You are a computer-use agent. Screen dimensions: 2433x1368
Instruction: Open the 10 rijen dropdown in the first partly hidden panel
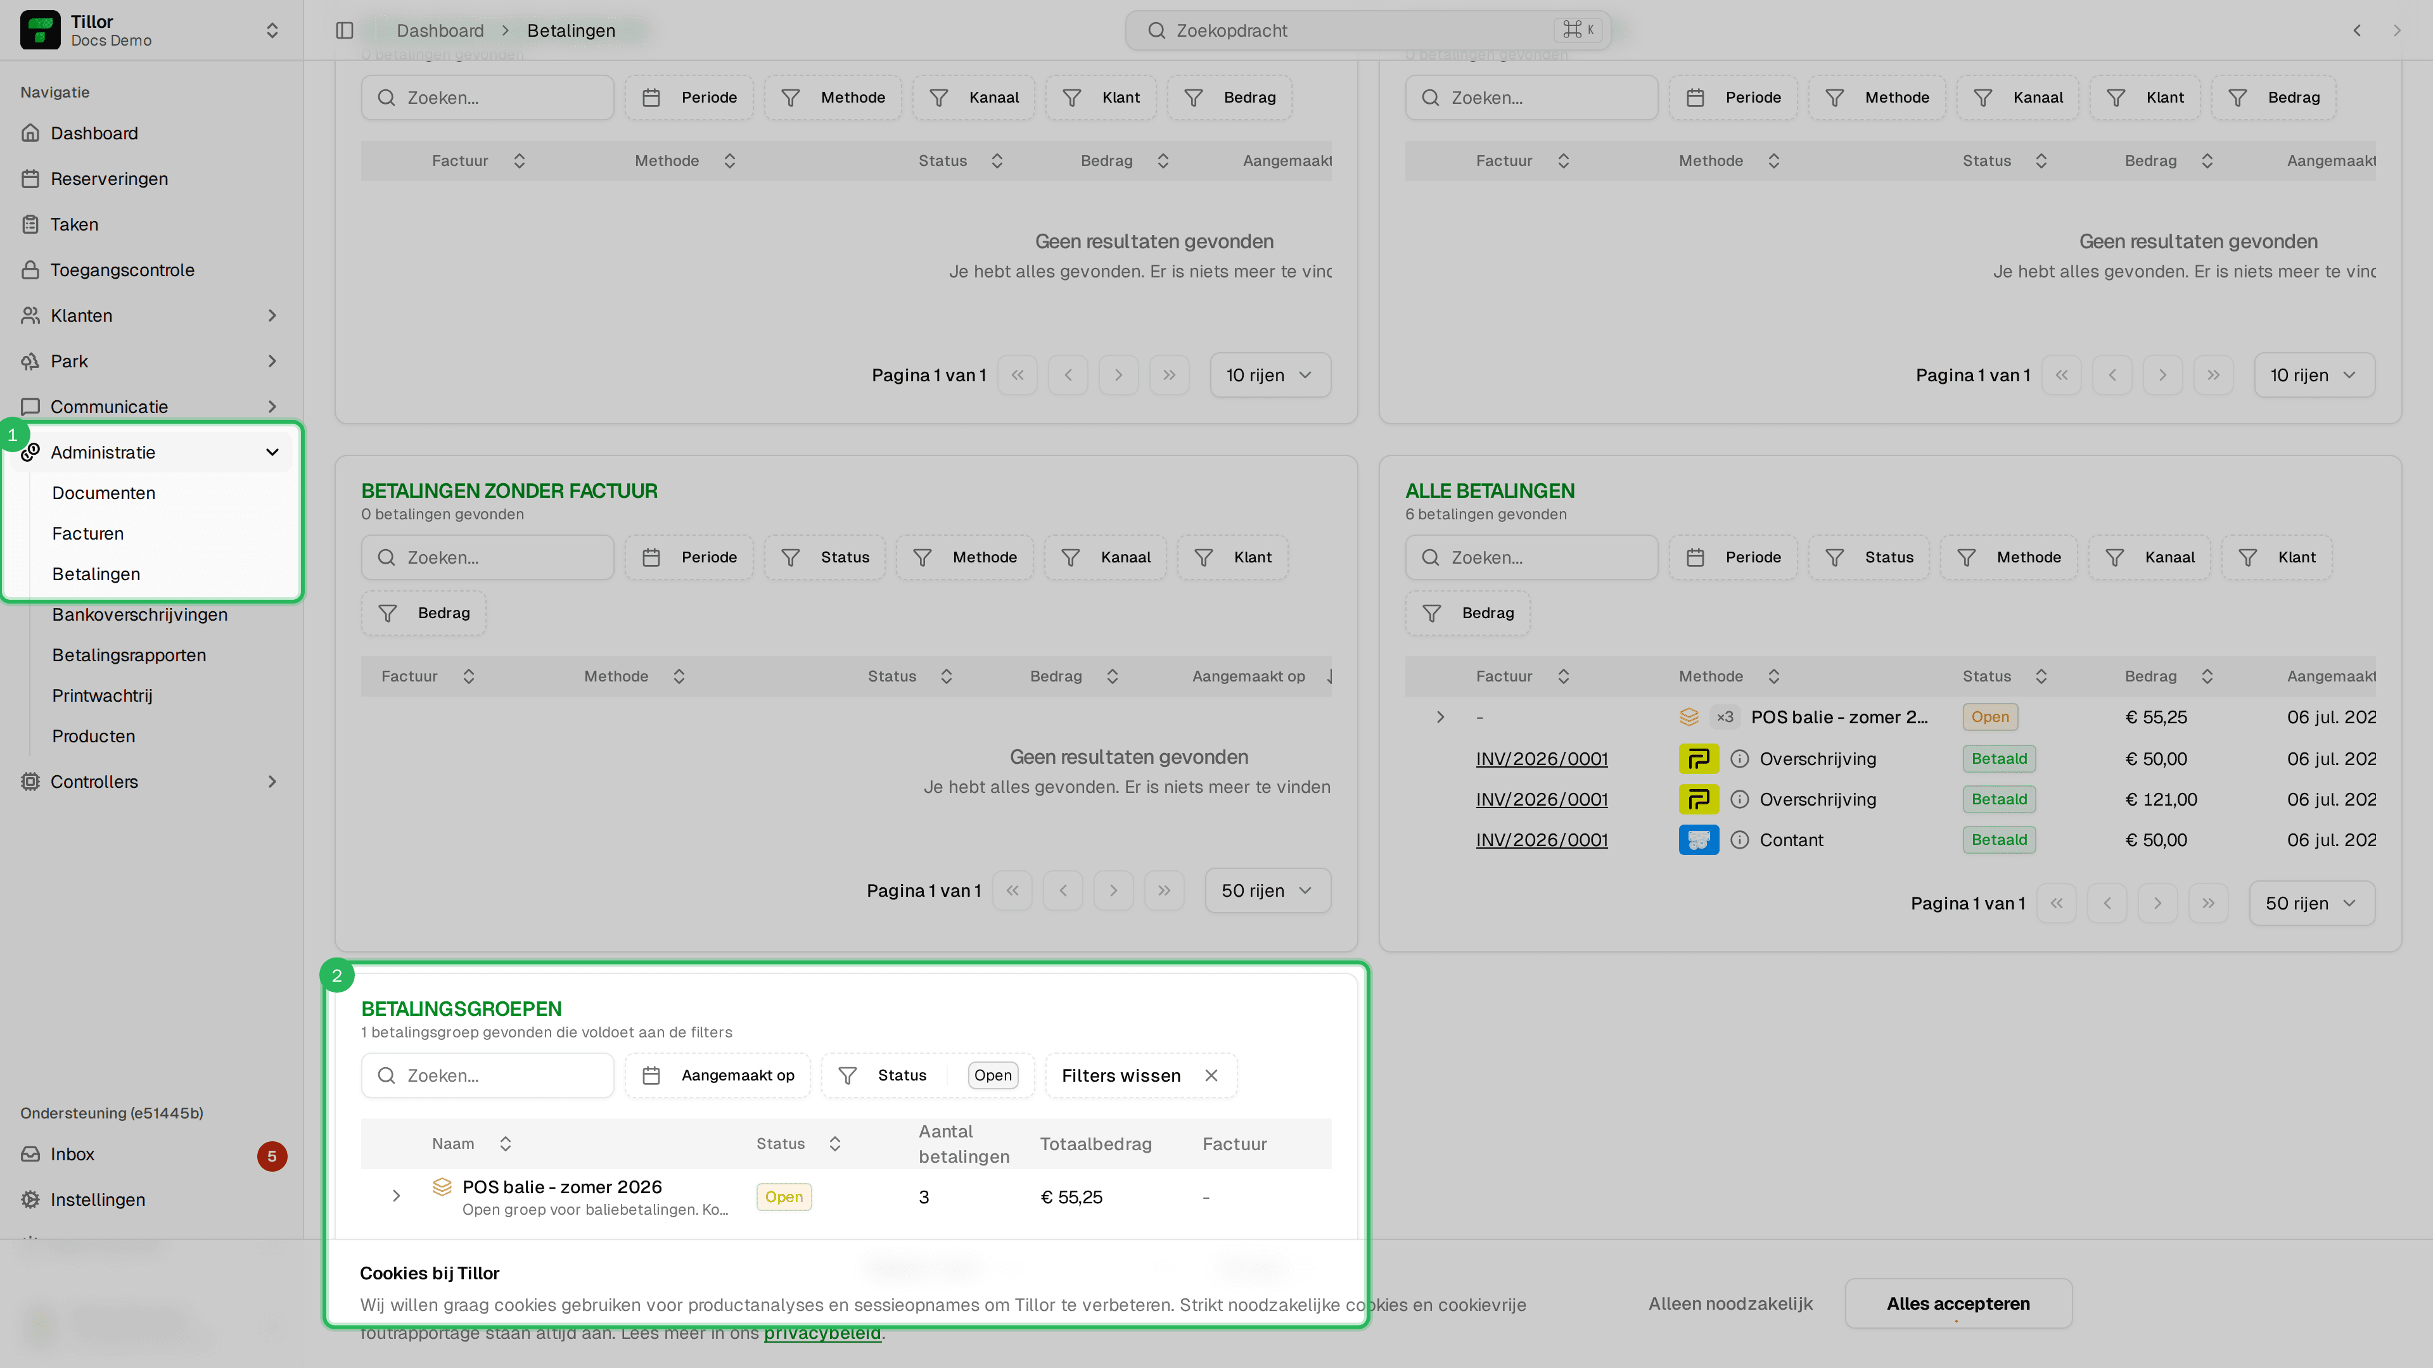(1270, 375)
